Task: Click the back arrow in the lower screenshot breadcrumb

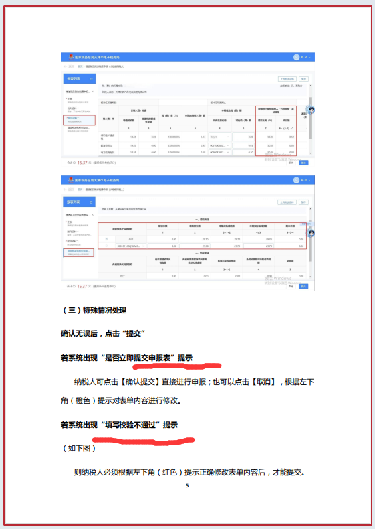Action: (x=66, y=190)
